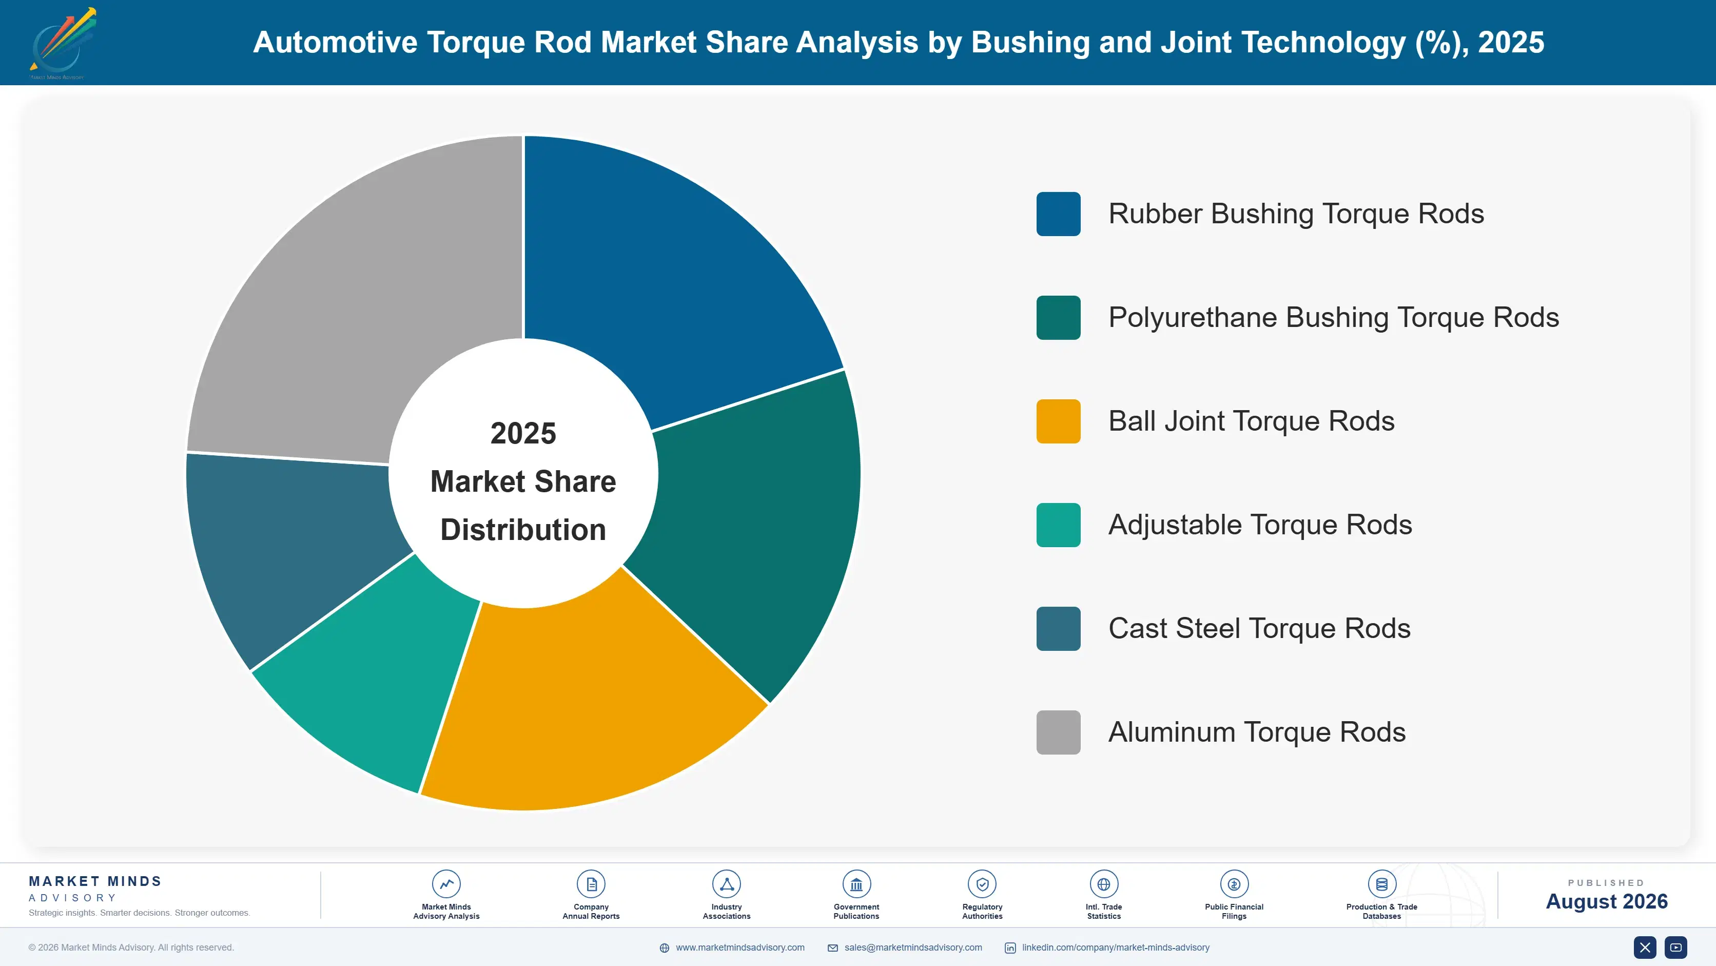Click the Aluminum Torque Rods gray swatch
The width and height of the screenshot is (1716, 966).
1058,732
